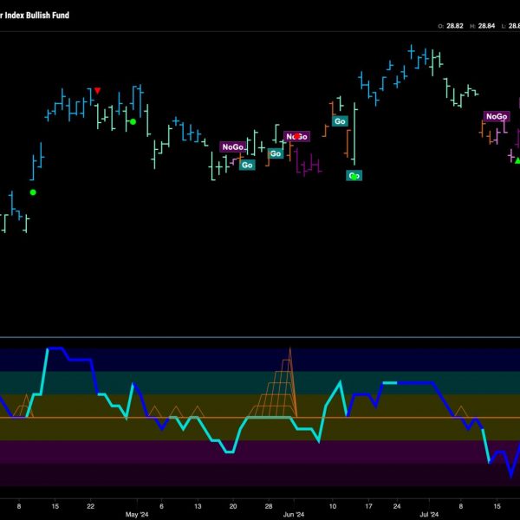The image size is (520, 520).
Task: Click the Jul '24 axis label
Action: point(429,514)
